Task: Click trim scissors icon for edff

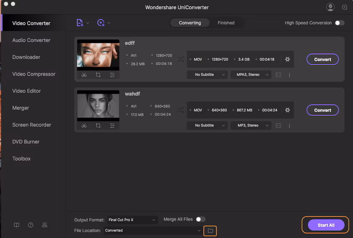Action: (84, 75)
